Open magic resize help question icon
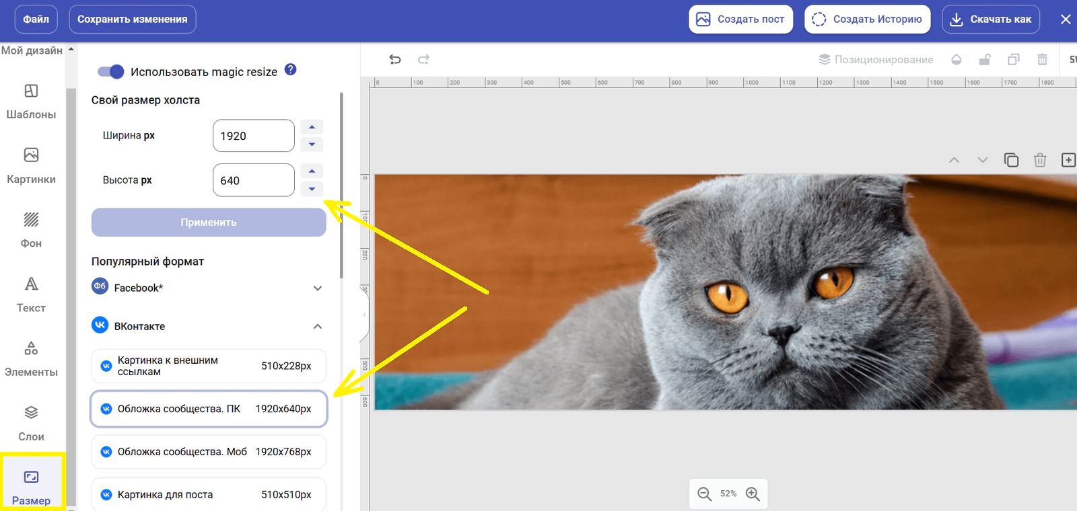This screenshot has height=511, width=1077. tap(291, 70)
